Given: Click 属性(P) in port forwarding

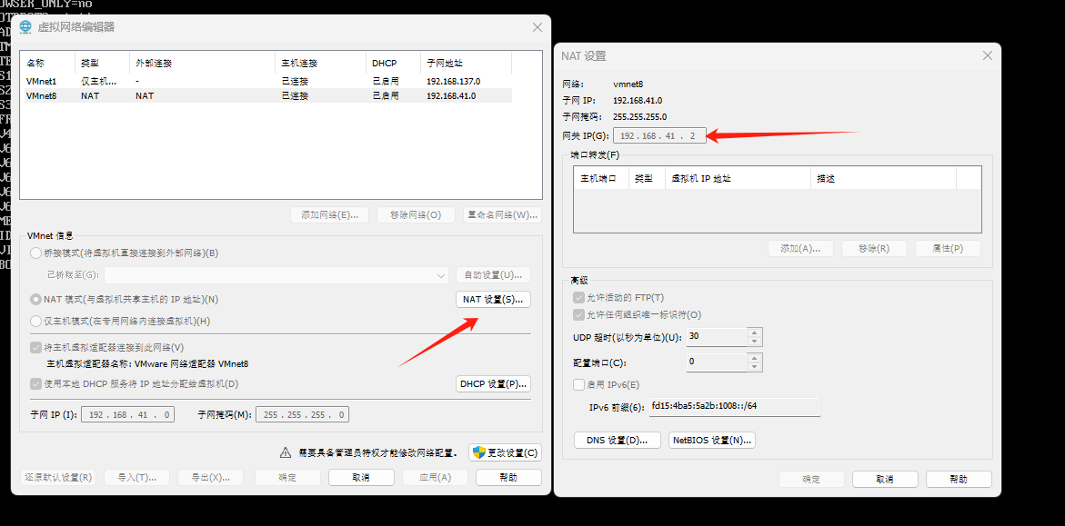Looking at the screenshot, I should pyautogui.click(x=949, y=248).
